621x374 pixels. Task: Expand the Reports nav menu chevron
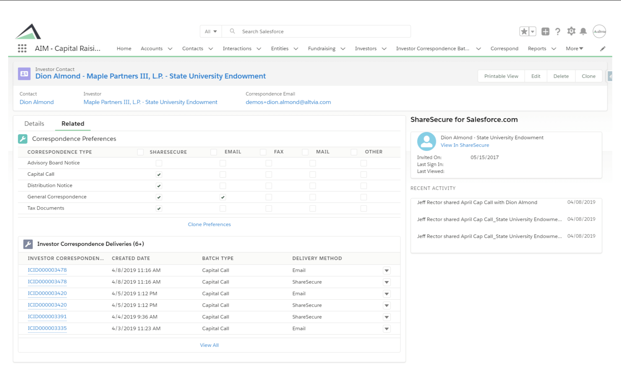554,49
